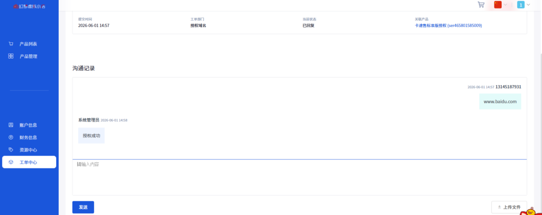Open the shopping cart icon

[481, 4]
